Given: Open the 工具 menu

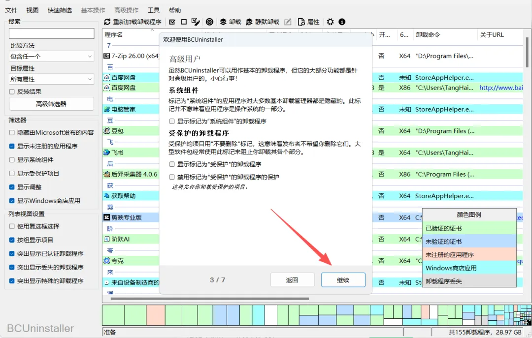Looking at the screenshot, I should coord(153,10).
